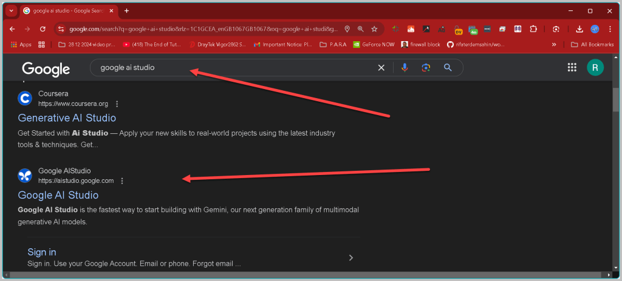Open the purple book reader extension icon
The width and height of the screenshot is (622, 281).
pyautogui.click(x=518, y=29)
